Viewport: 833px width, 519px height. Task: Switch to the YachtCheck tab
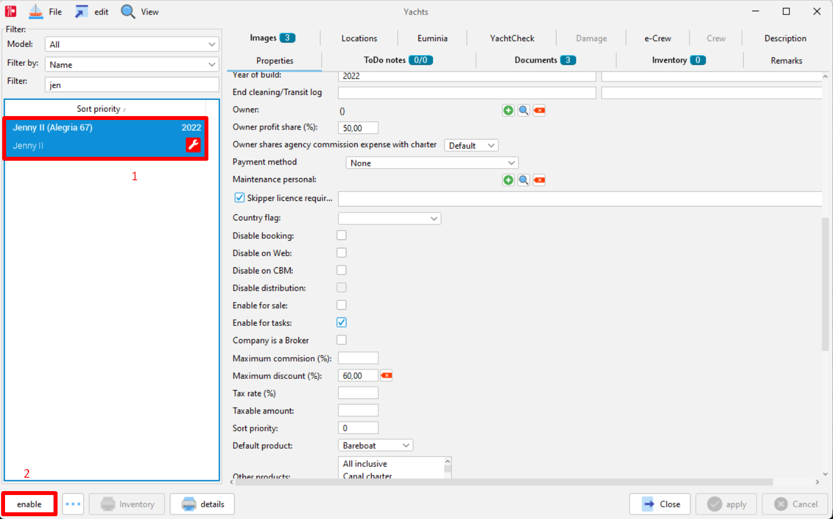pos(512,39)
